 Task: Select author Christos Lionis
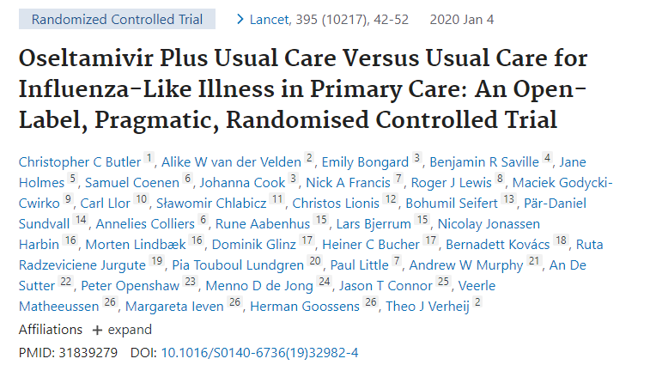[336, 203]
